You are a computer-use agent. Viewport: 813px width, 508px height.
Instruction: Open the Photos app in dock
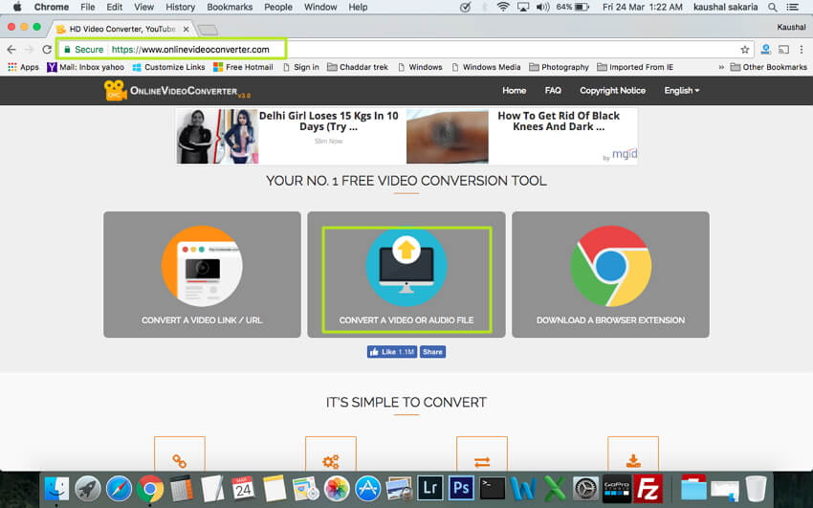337,488
